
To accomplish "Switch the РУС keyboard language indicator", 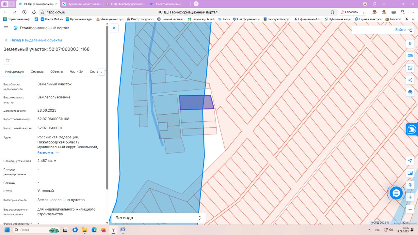I will (x=378, y=230).
